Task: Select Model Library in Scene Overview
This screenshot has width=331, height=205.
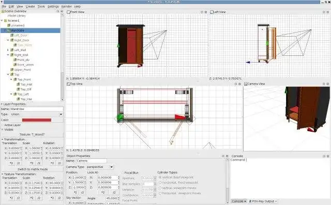Action: (x=17, y=15)
